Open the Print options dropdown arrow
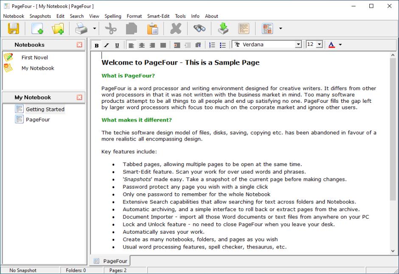The image size is (399, 274). click(94, 28)
